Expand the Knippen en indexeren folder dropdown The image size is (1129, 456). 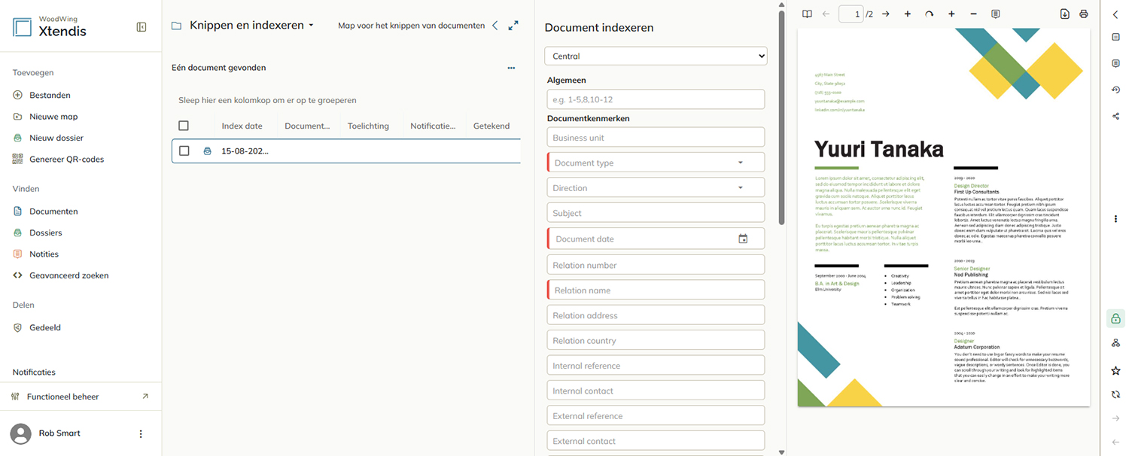point(311,26)
